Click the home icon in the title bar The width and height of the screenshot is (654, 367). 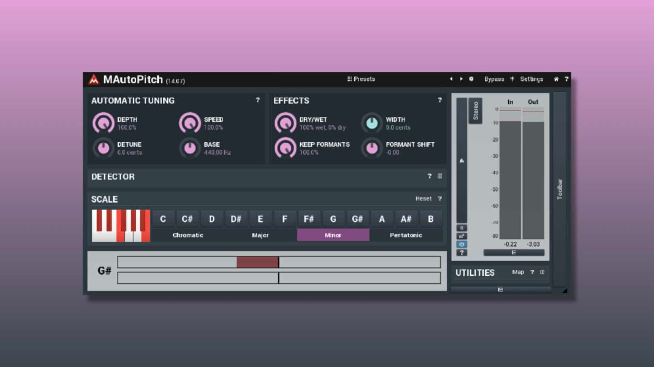pyautogui.click(x=556, y=79)
